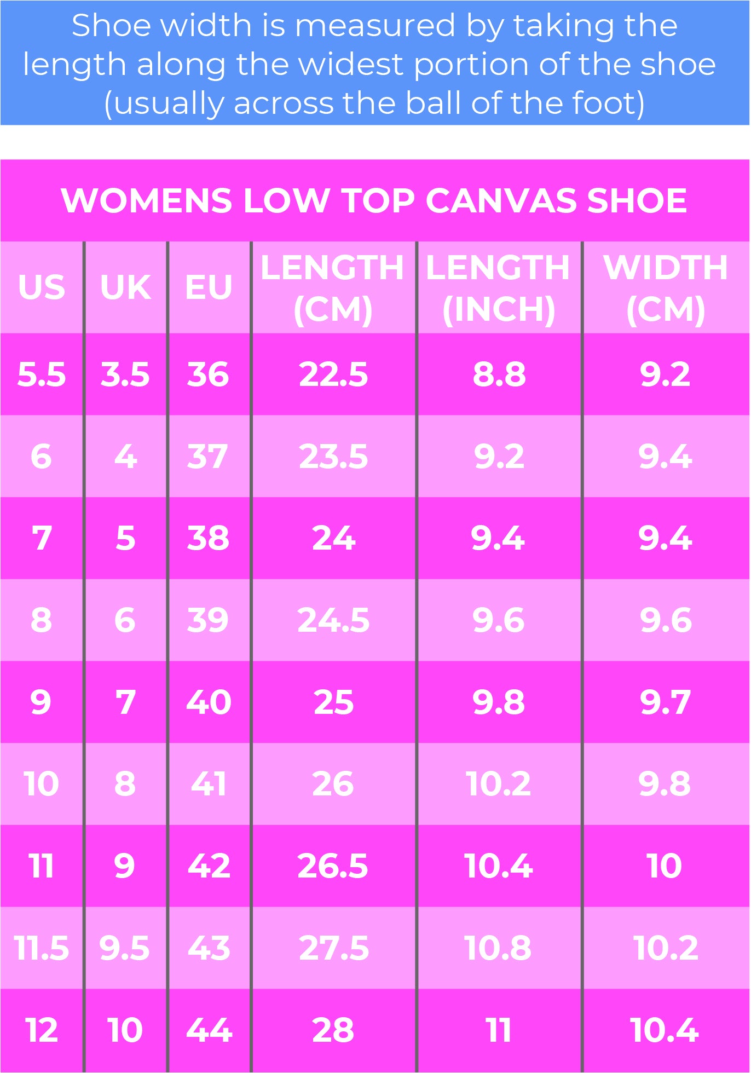This screenshot has width=751, height=1073.
Task: Select the LENGTH (INCH) column header
Action: pos(499,287)
